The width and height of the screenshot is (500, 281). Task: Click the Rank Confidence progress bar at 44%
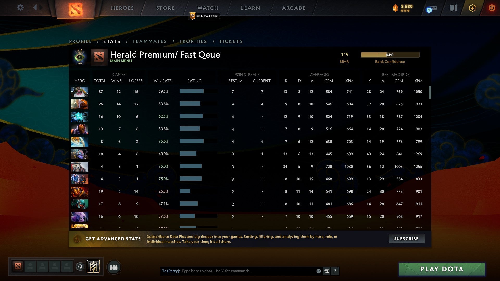390,55
